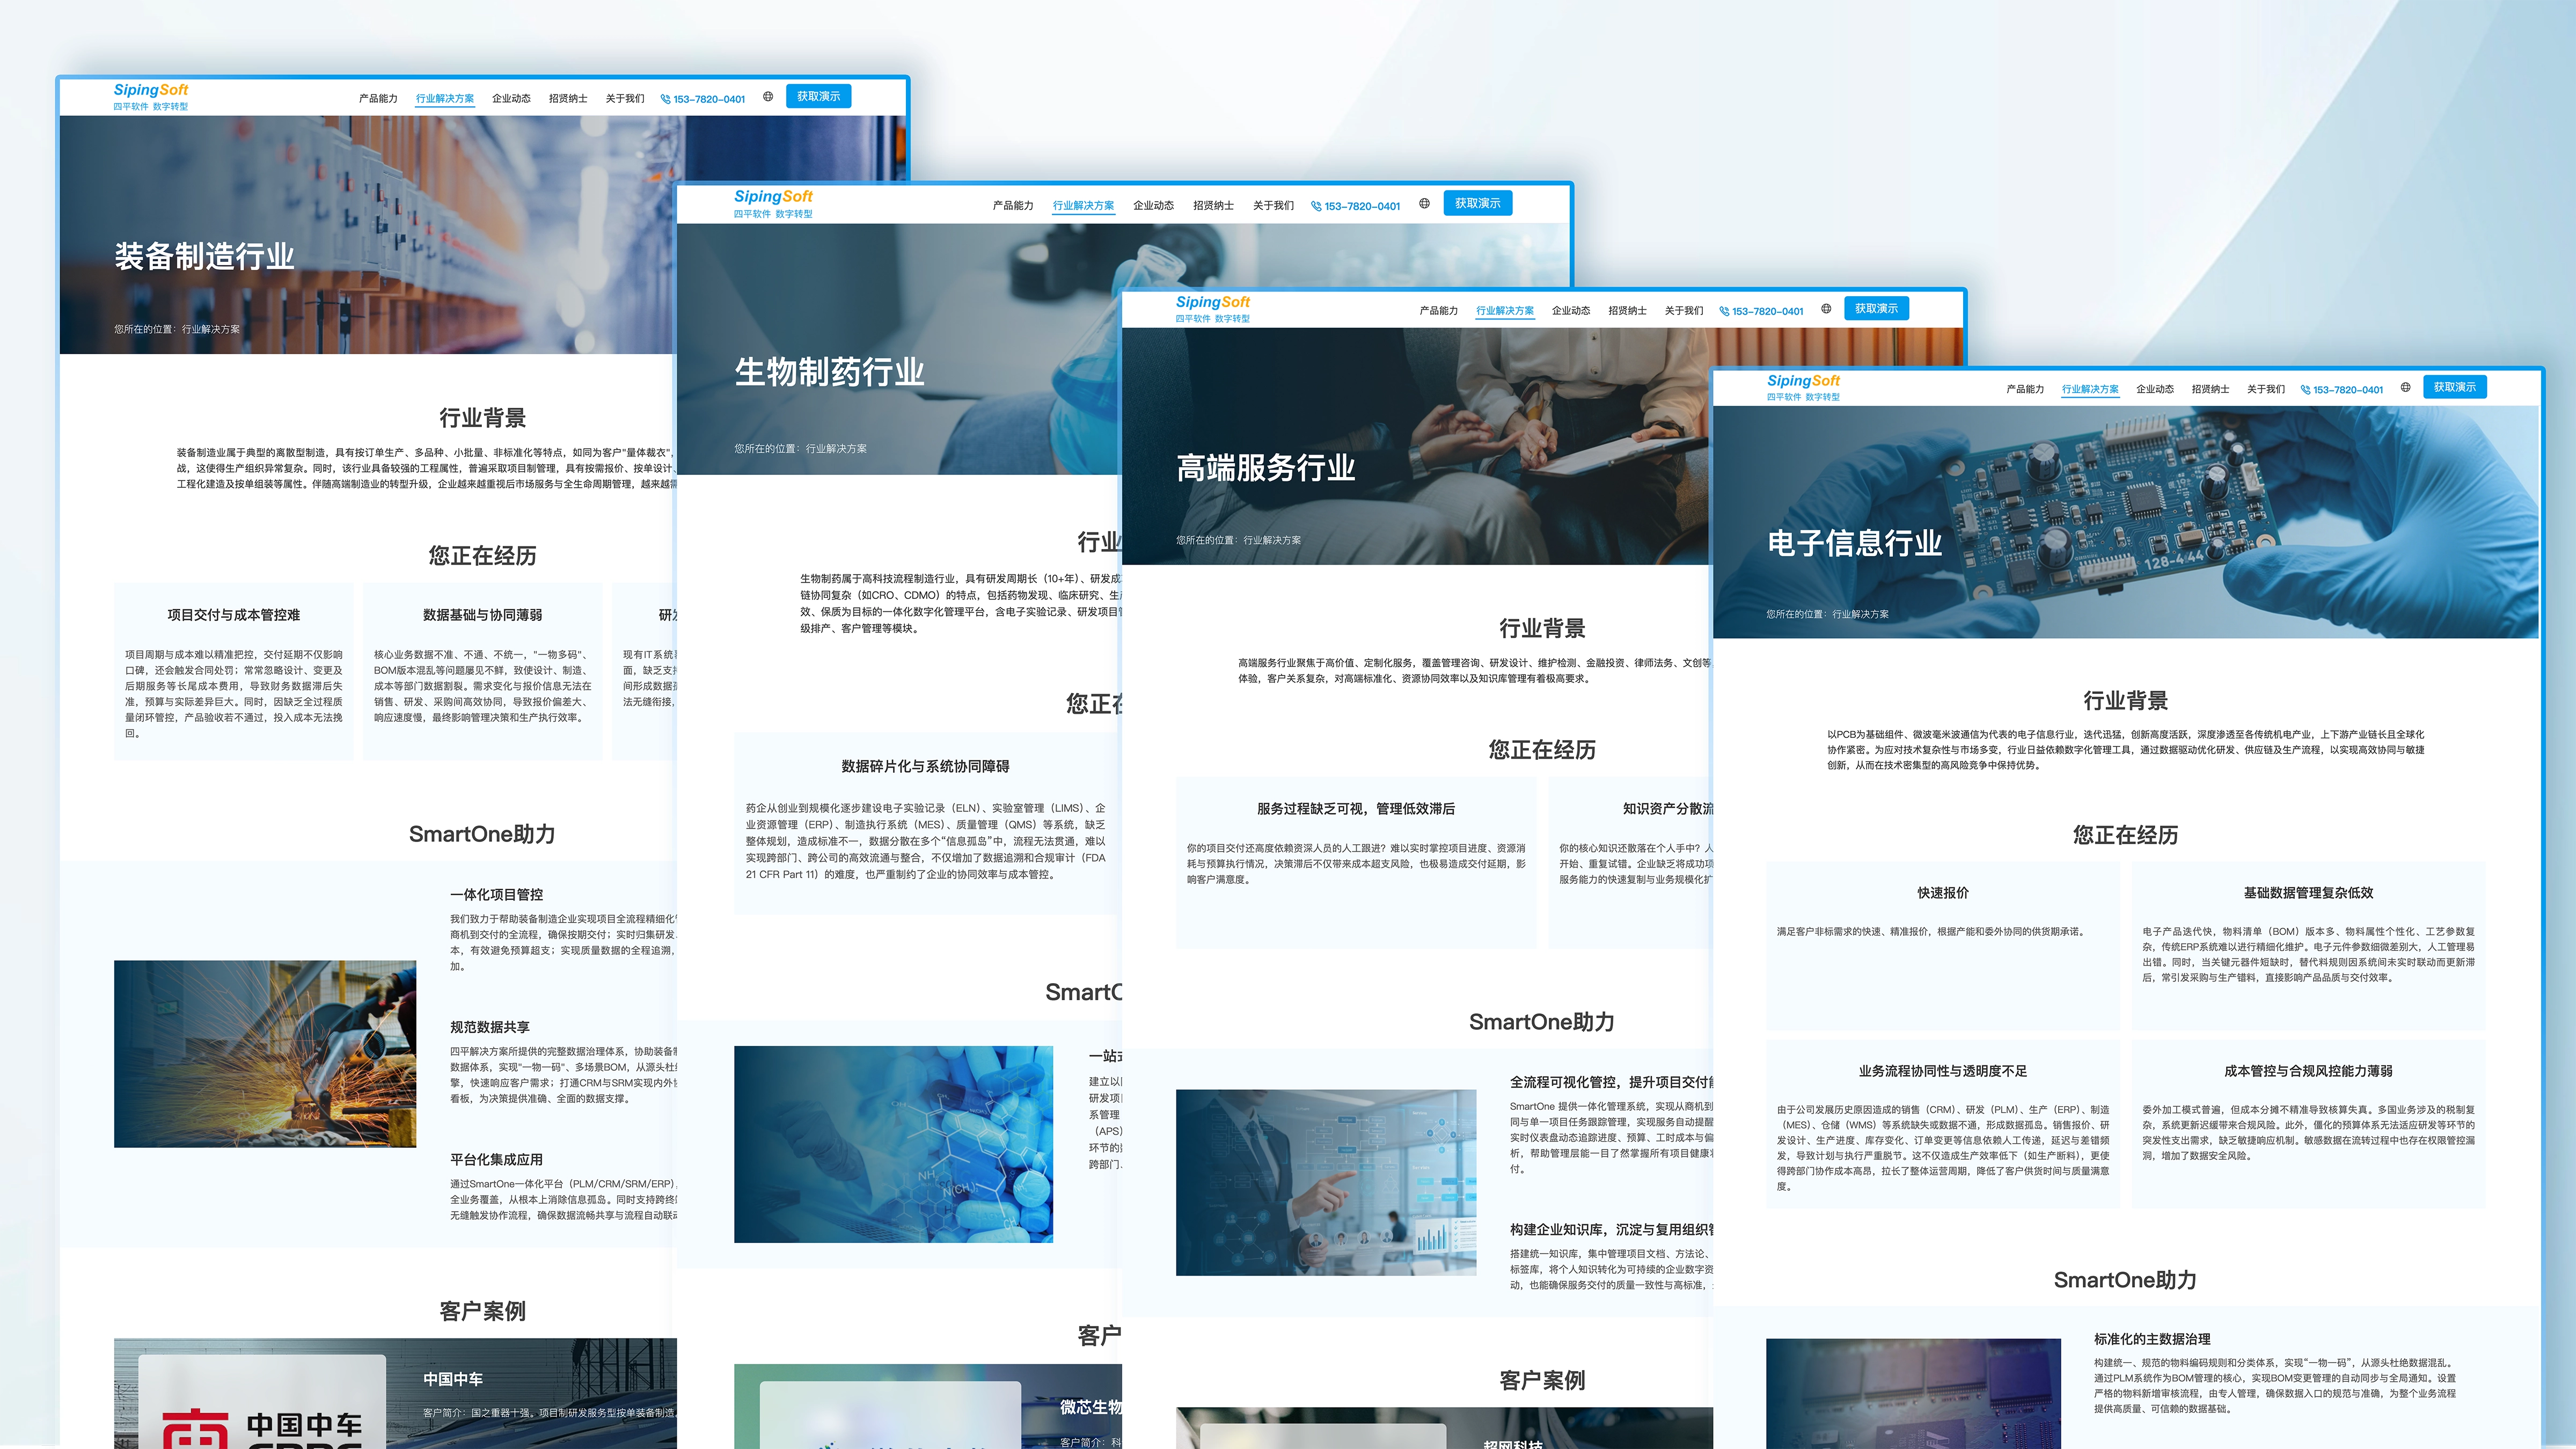Image resolution: width=2576 pixels, height=1449 pixels.
Task: Open 行业解决方案 menu on 电子信息行业 page
Action: click(2090, 390)
